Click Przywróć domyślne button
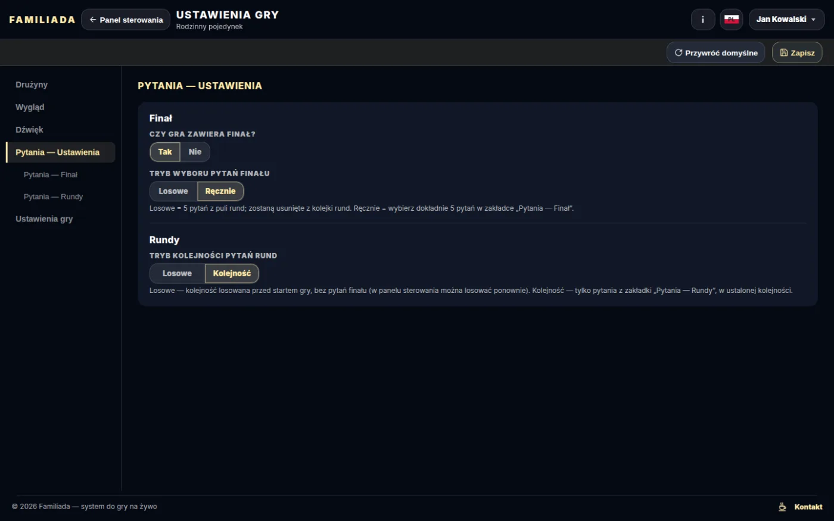Image resolution: width=834 pixels, height=521 pixels. tap(715, 52)
